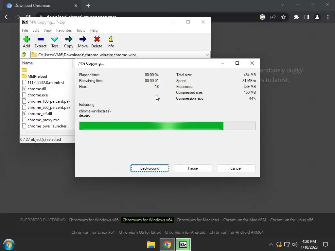Image resolution: width=335 pixels, height=251 pixels.
Task: Click the MEIPreload folder icon
Action: pos(24,76)
